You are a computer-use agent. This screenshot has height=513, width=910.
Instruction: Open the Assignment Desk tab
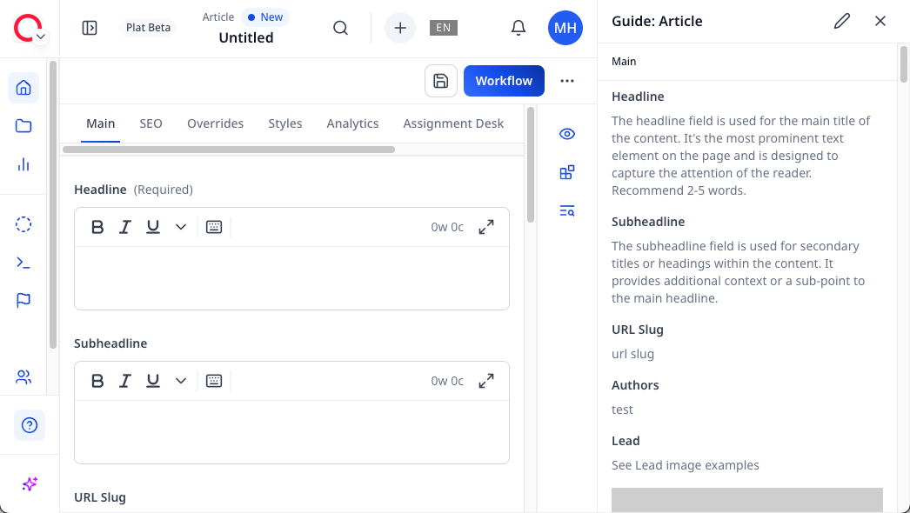(x=453, y=123)
